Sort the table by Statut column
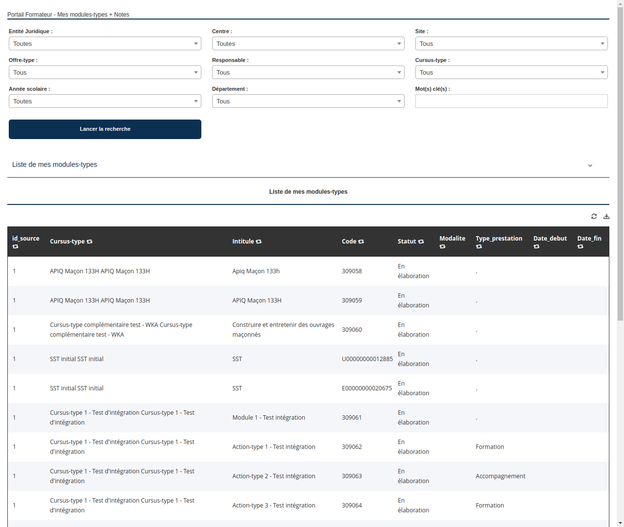The width and height of the screenshot is (624, 527). [x=421, y=241]
